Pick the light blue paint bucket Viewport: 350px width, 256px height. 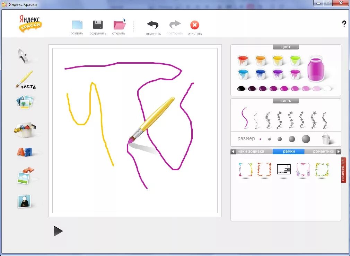click(x=243, y=74)
